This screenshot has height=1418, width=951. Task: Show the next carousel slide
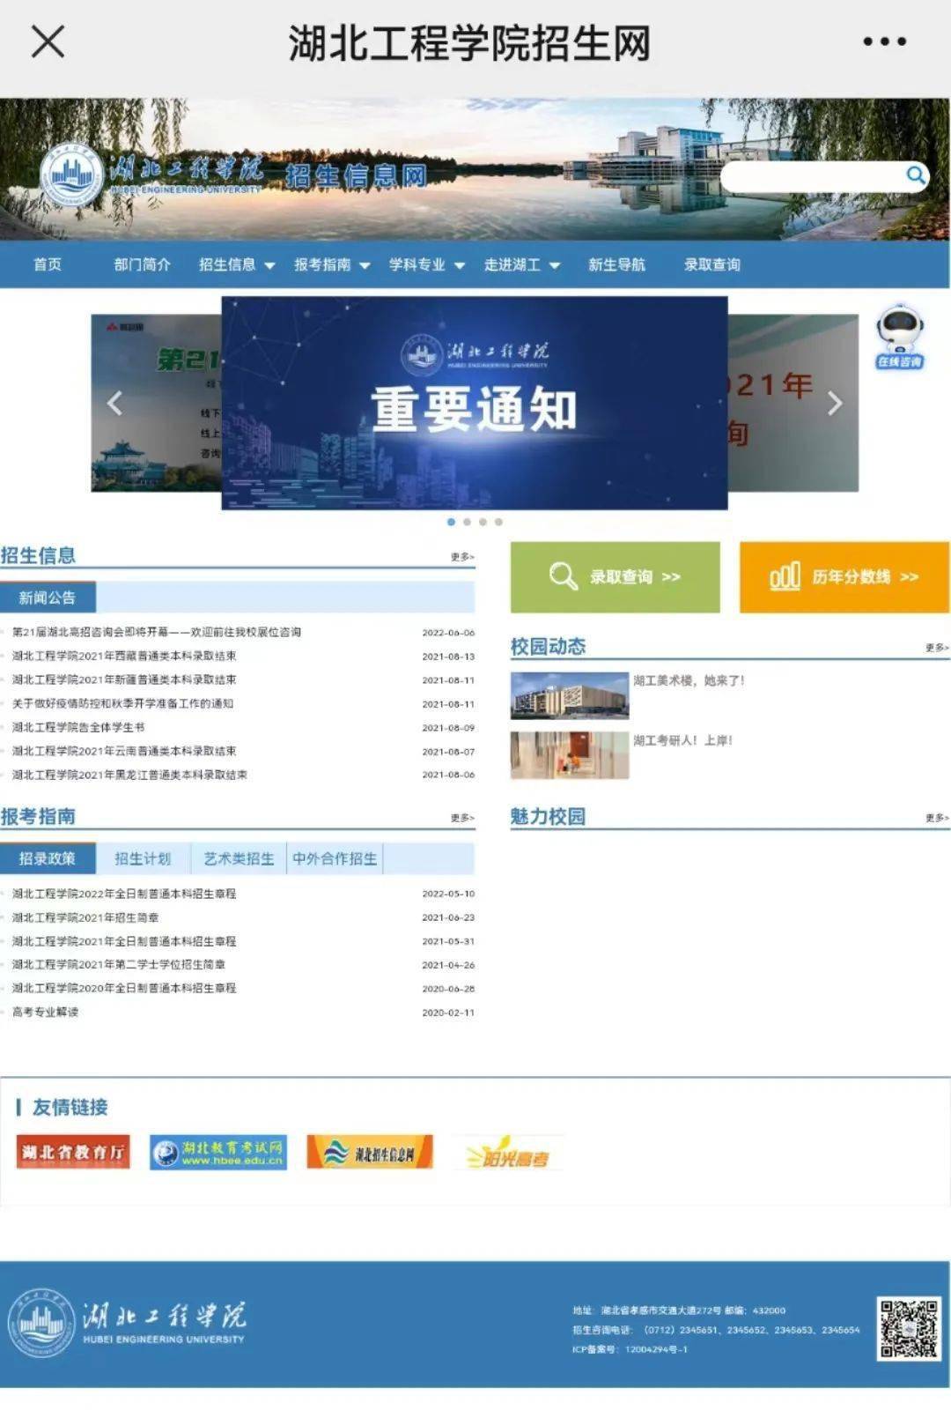coord(835,404)
